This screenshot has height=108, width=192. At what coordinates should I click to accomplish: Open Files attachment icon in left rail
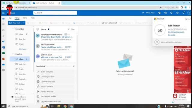tap(3, 36)
